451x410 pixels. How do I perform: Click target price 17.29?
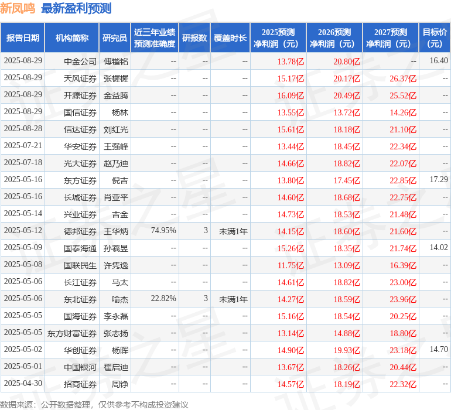(x=439, y=180)
